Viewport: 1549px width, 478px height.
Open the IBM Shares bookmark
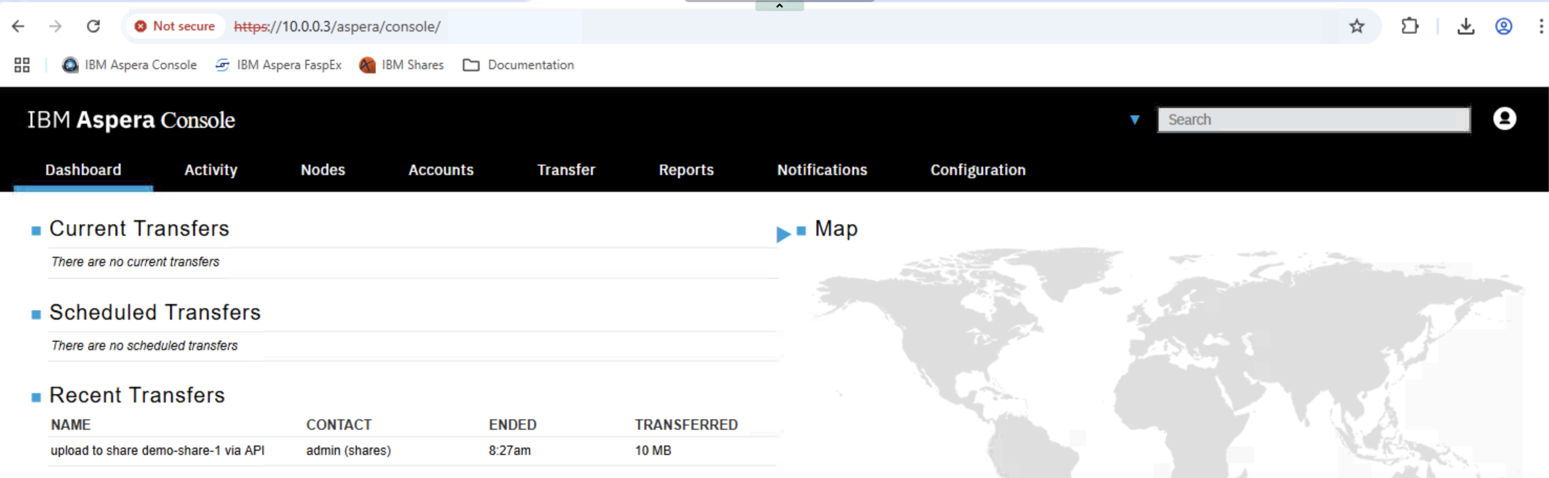coord(401,65)
